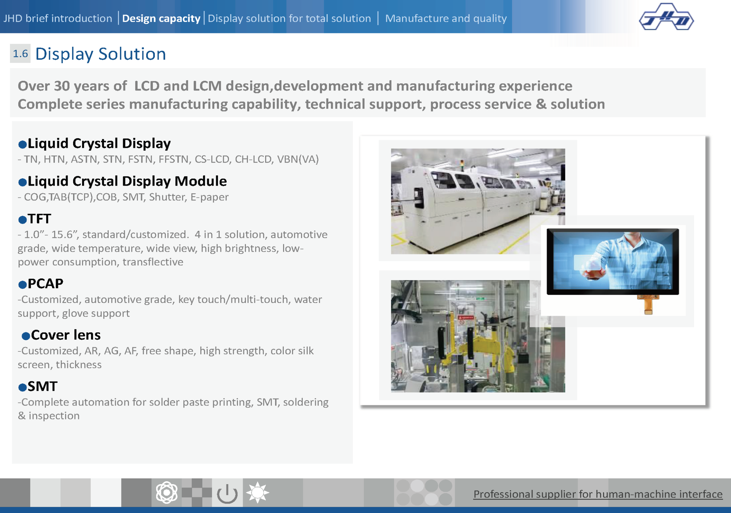Click the dotted circles pattern in footer
The height and width of the screenshot is (513, 731).
point(424,492)
